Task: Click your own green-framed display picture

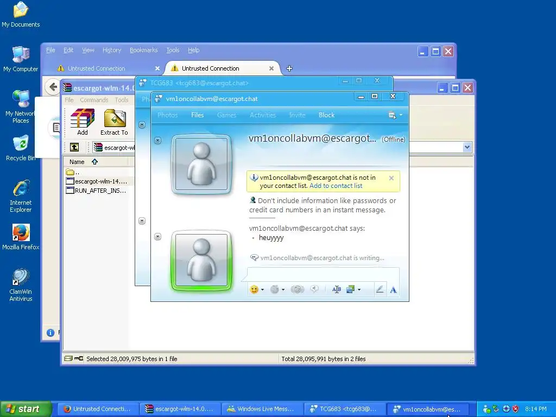Action: point(201,260)
